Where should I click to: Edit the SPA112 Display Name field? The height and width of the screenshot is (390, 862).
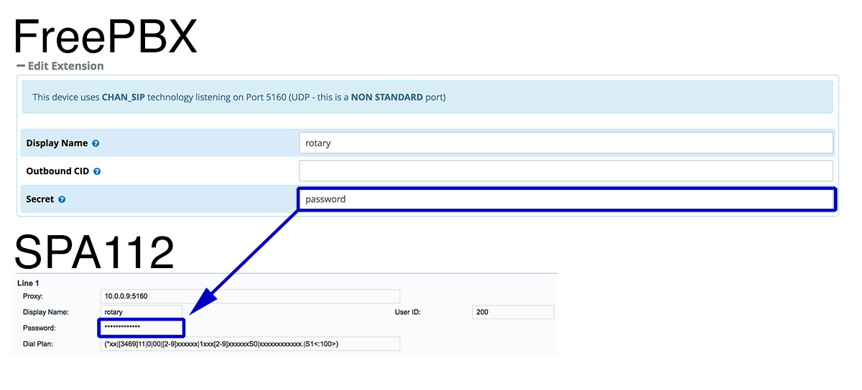coord(142,312)
